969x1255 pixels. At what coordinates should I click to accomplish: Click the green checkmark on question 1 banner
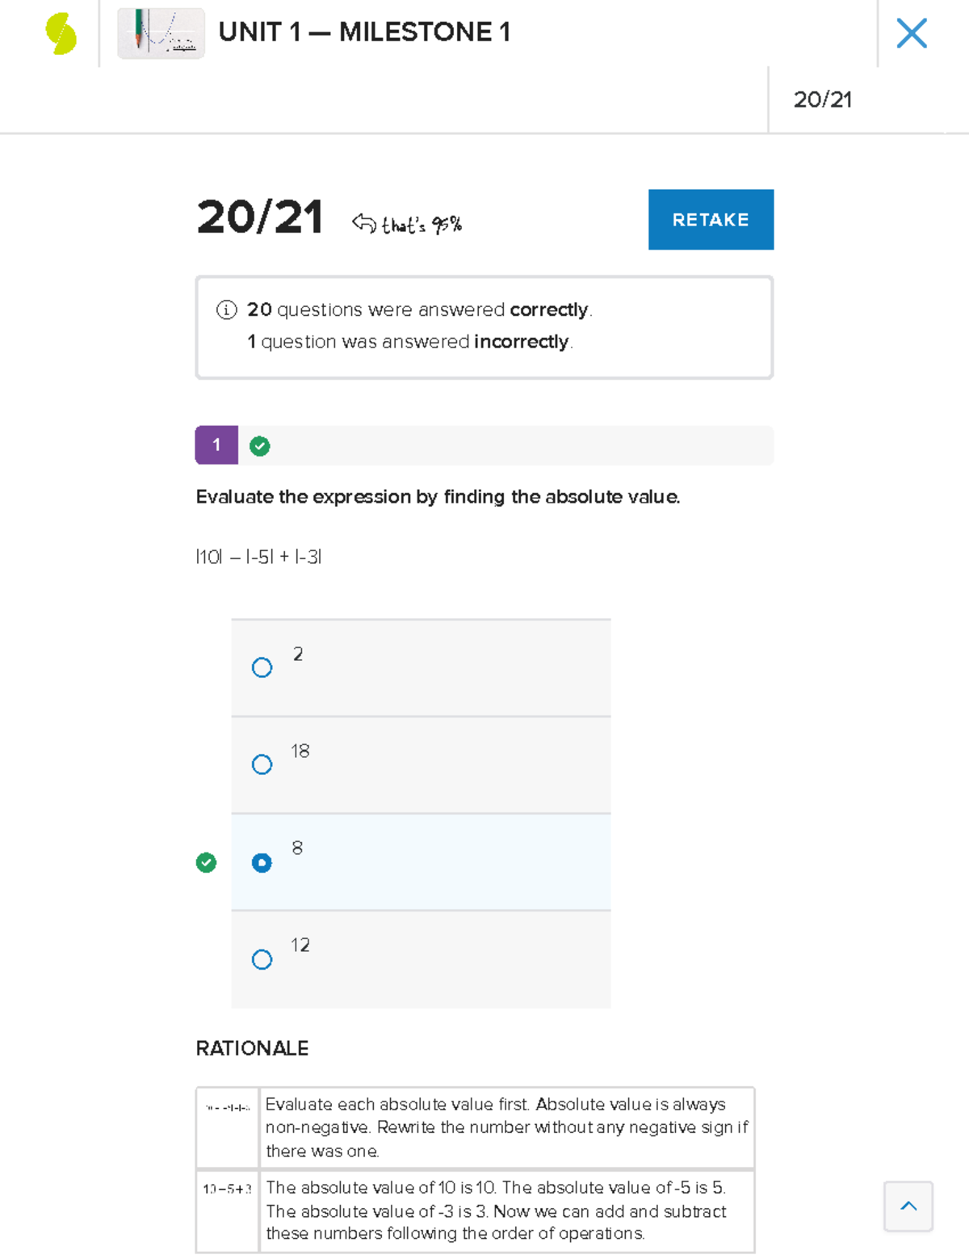[x=259, y=445]
